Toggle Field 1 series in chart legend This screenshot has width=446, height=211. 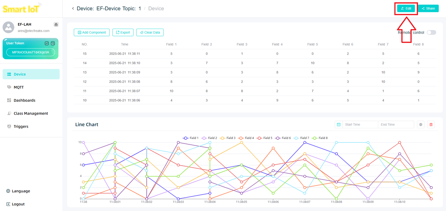pyautogui.click(x=190, y=138)
